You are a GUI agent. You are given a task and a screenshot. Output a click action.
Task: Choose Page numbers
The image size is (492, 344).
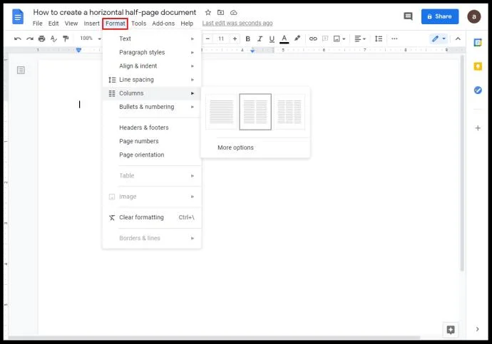click(x=152, y=141)
